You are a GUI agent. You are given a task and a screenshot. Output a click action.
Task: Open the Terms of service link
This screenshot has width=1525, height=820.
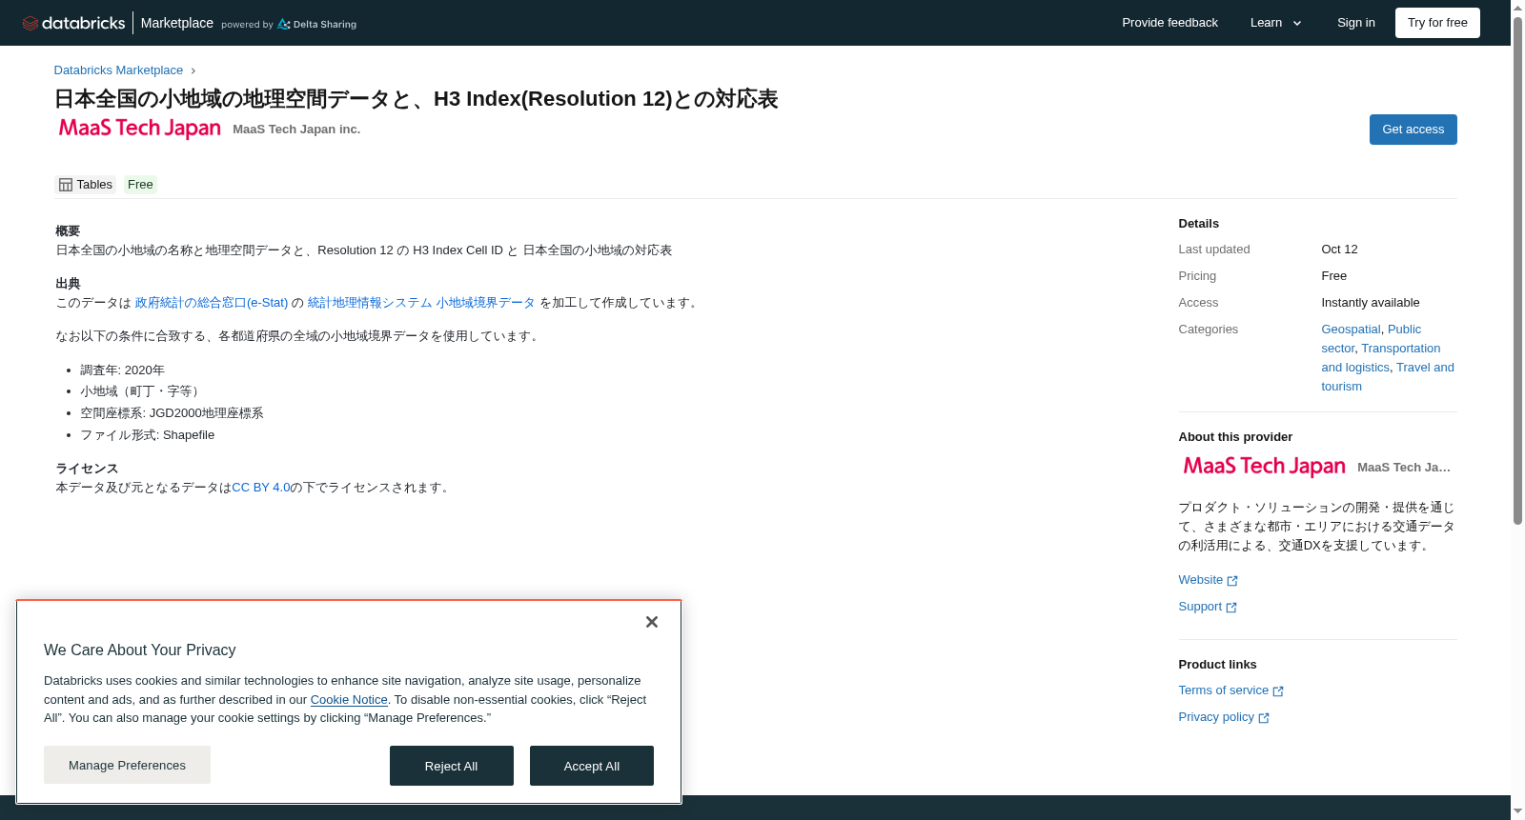click(x=1223, y=690)
